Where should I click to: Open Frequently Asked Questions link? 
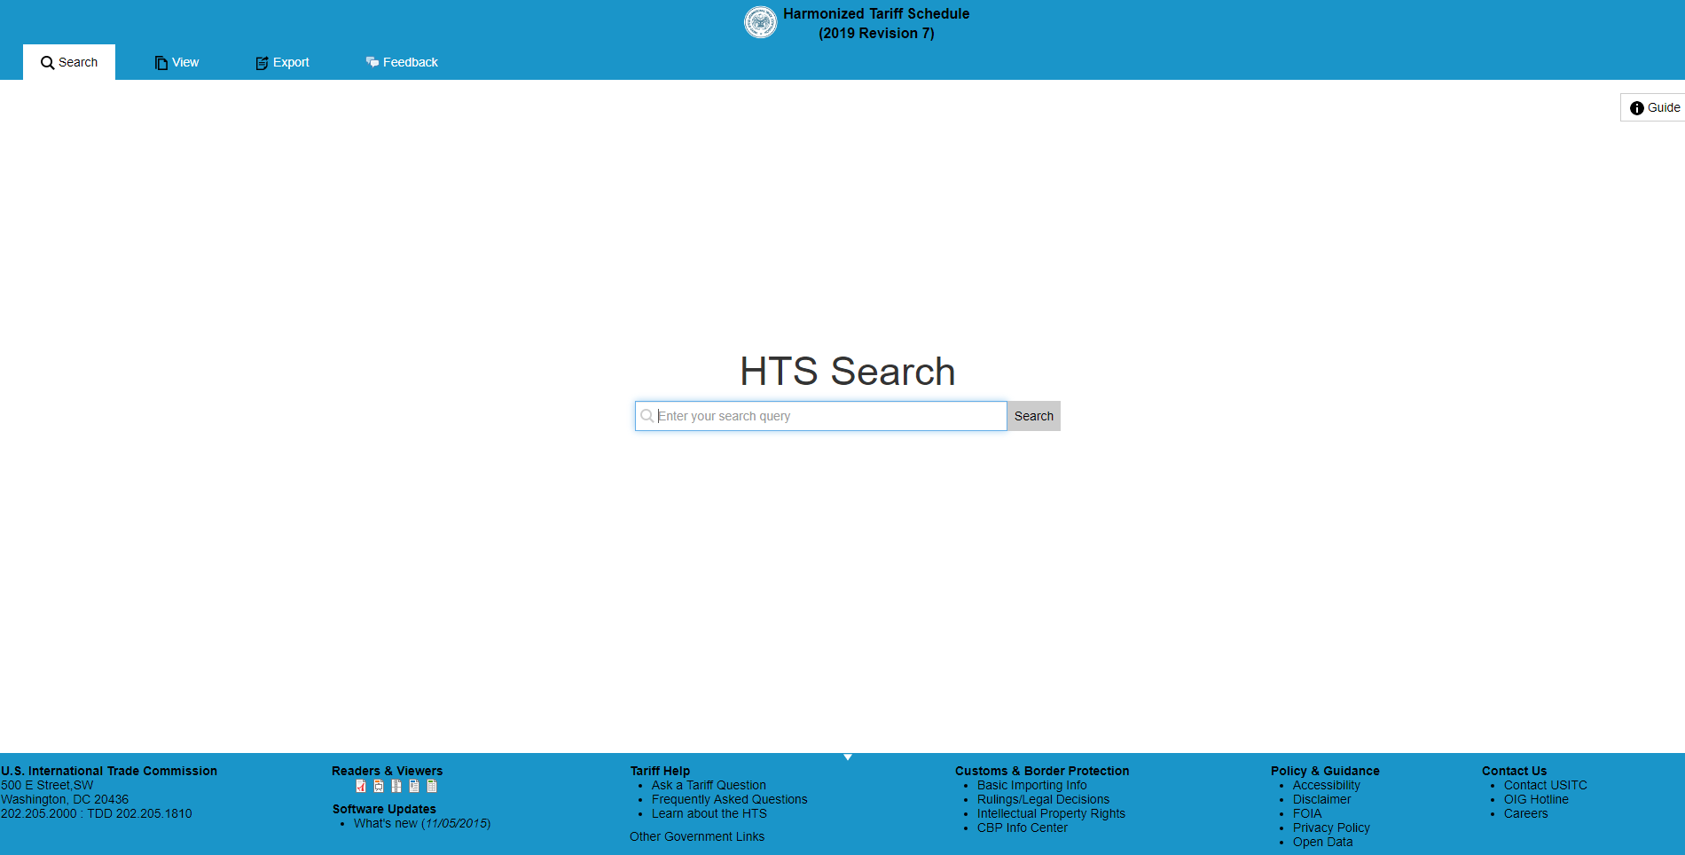click(729, 799)
